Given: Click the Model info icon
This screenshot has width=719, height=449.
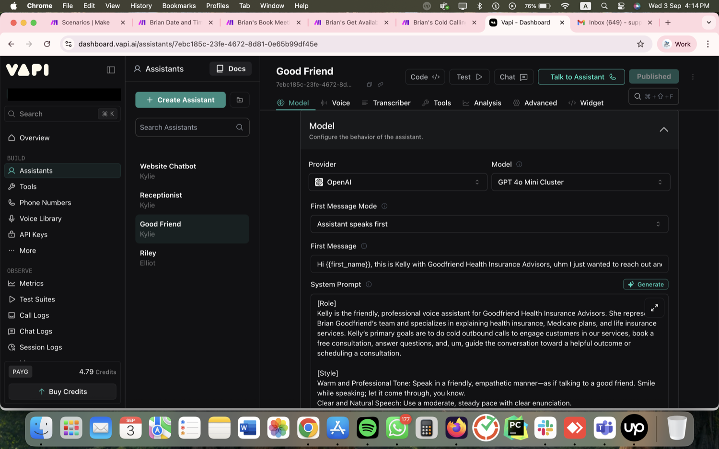Looking at the screenshot, I should [519, 164].
